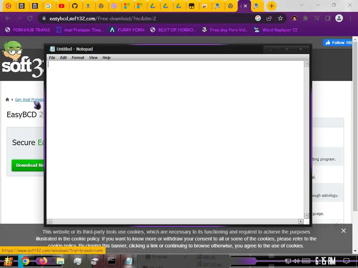Open the Google tab in Chrome

48,6
